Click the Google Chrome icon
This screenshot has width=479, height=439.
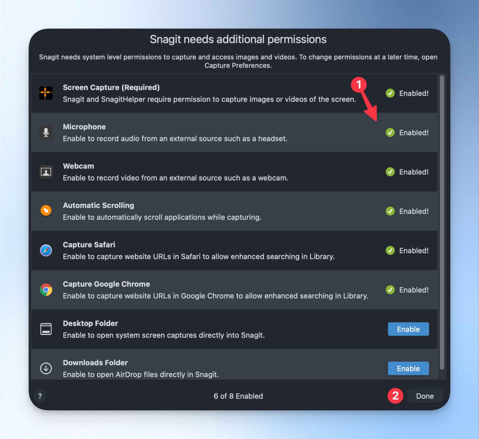pos(46,290)
